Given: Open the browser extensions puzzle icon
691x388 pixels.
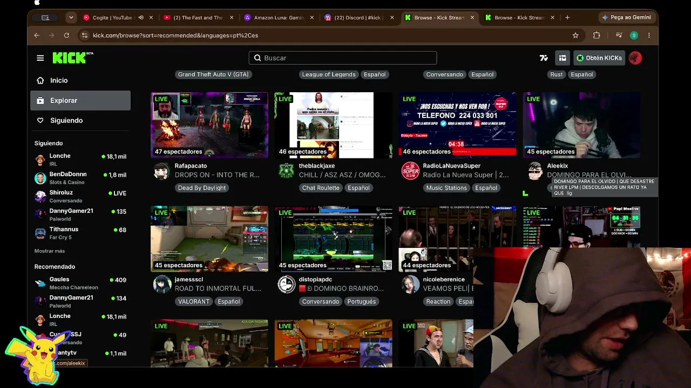Looking at the screenshot, I should (597, 35).
